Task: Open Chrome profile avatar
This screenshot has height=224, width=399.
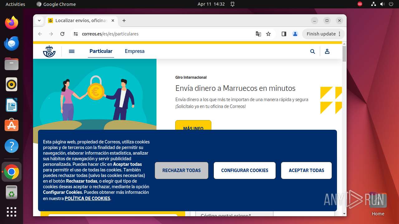Action: click(x=295, y=34)
